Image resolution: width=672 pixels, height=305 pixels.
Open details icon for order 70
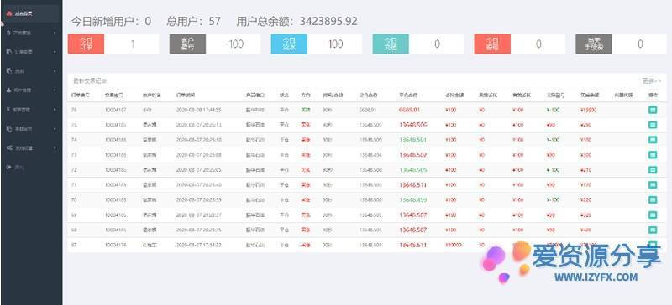pos(653,199)
